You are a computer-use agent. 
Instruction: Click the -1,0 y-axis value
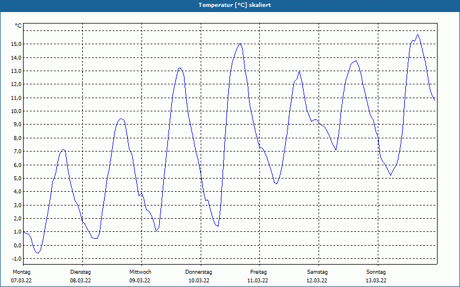coord(17,259)
